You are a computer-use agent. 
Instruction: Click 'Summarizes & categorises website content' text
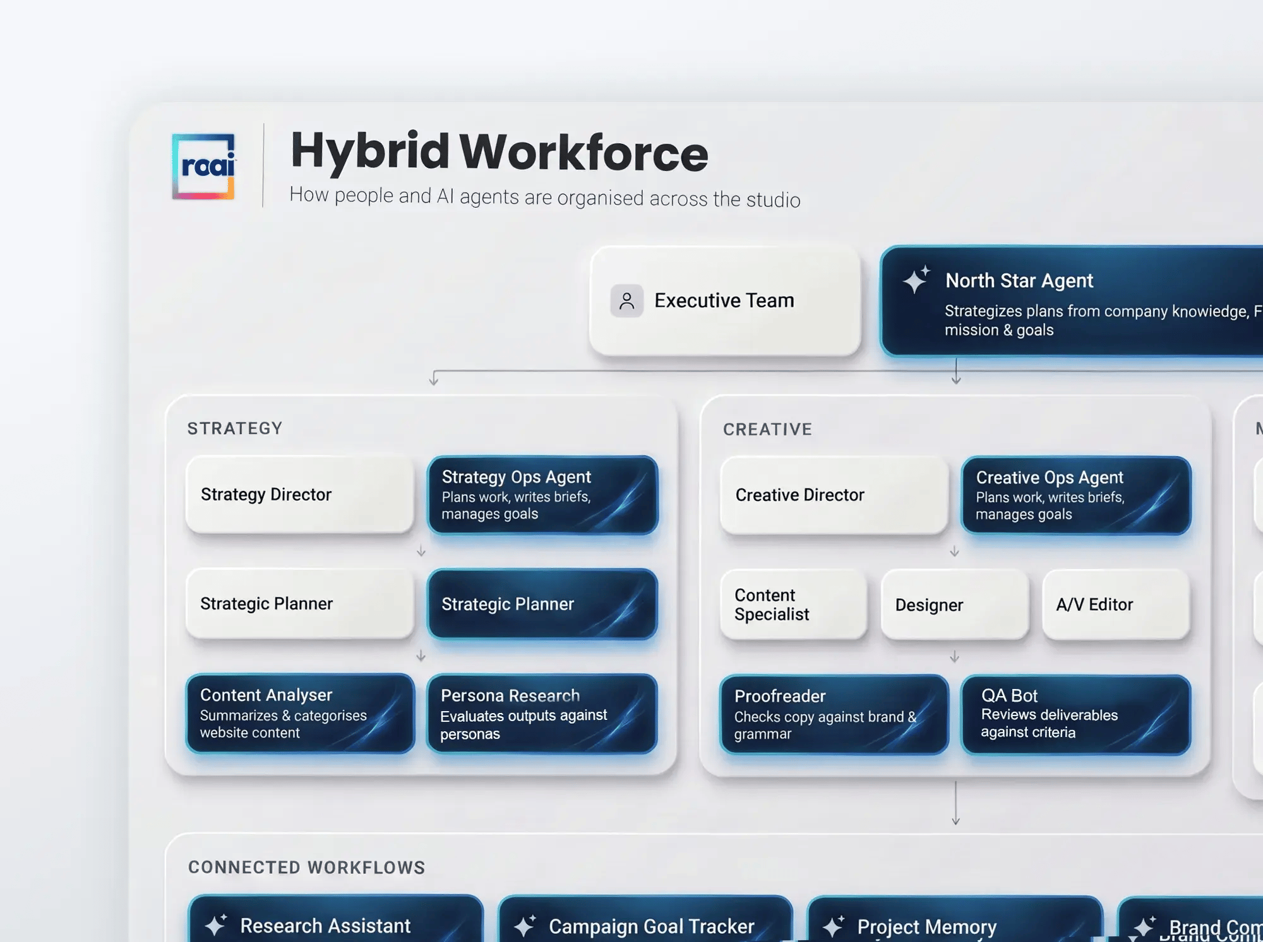pyautogui.click(x=284, y=724)
